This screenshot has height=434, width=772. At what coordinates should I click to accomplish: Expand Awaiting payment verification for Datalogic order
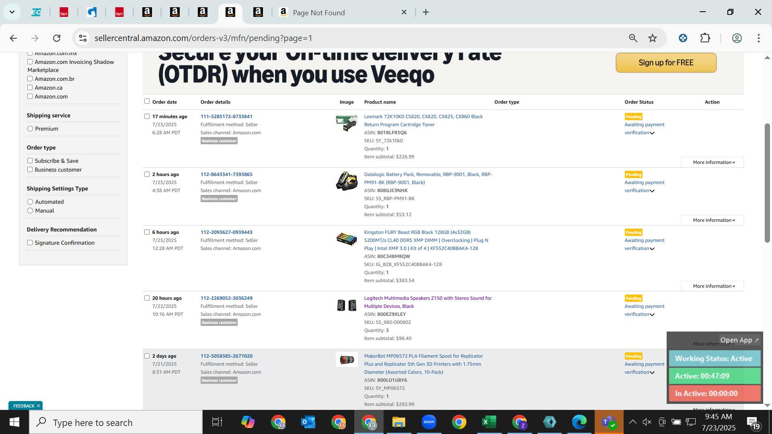pyautogui.click(x=644, y=186)
